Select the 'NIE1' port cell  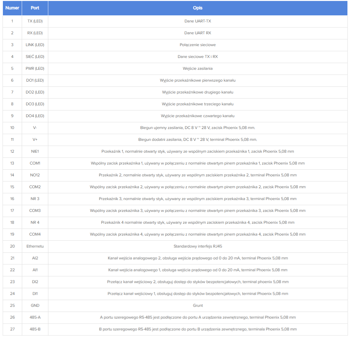(35, 152)
